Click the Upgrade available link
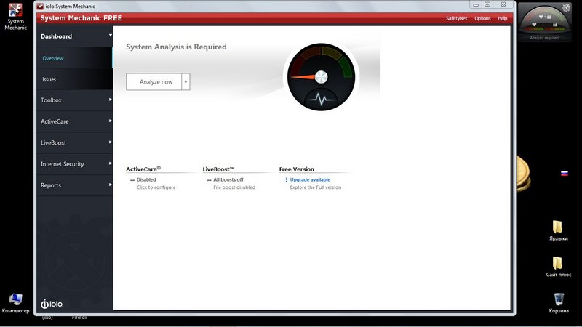The height and width of the screenshot is (327, 582). (310, 179)
